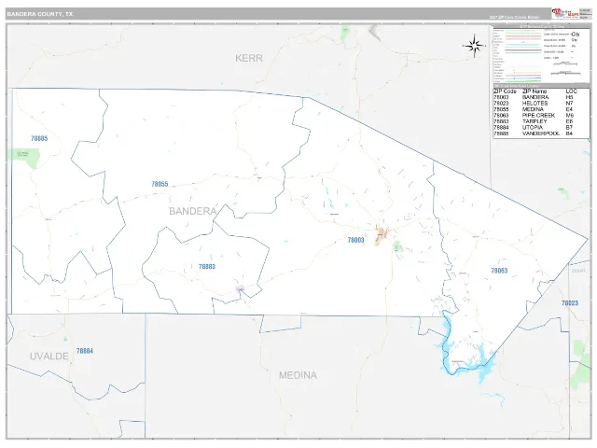Click the H5 location cell in the table

click(569, 97)
